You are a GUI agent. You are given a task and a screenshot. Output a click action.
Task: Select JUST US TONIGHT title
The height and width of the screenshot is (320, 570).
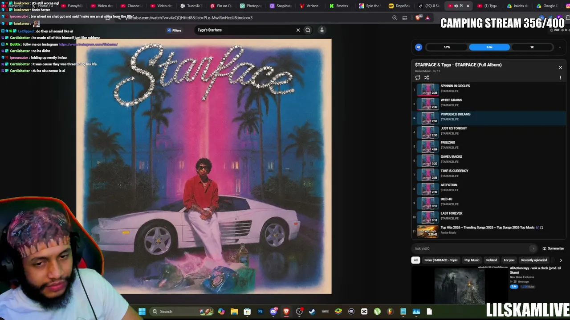(x=454, y=128)
